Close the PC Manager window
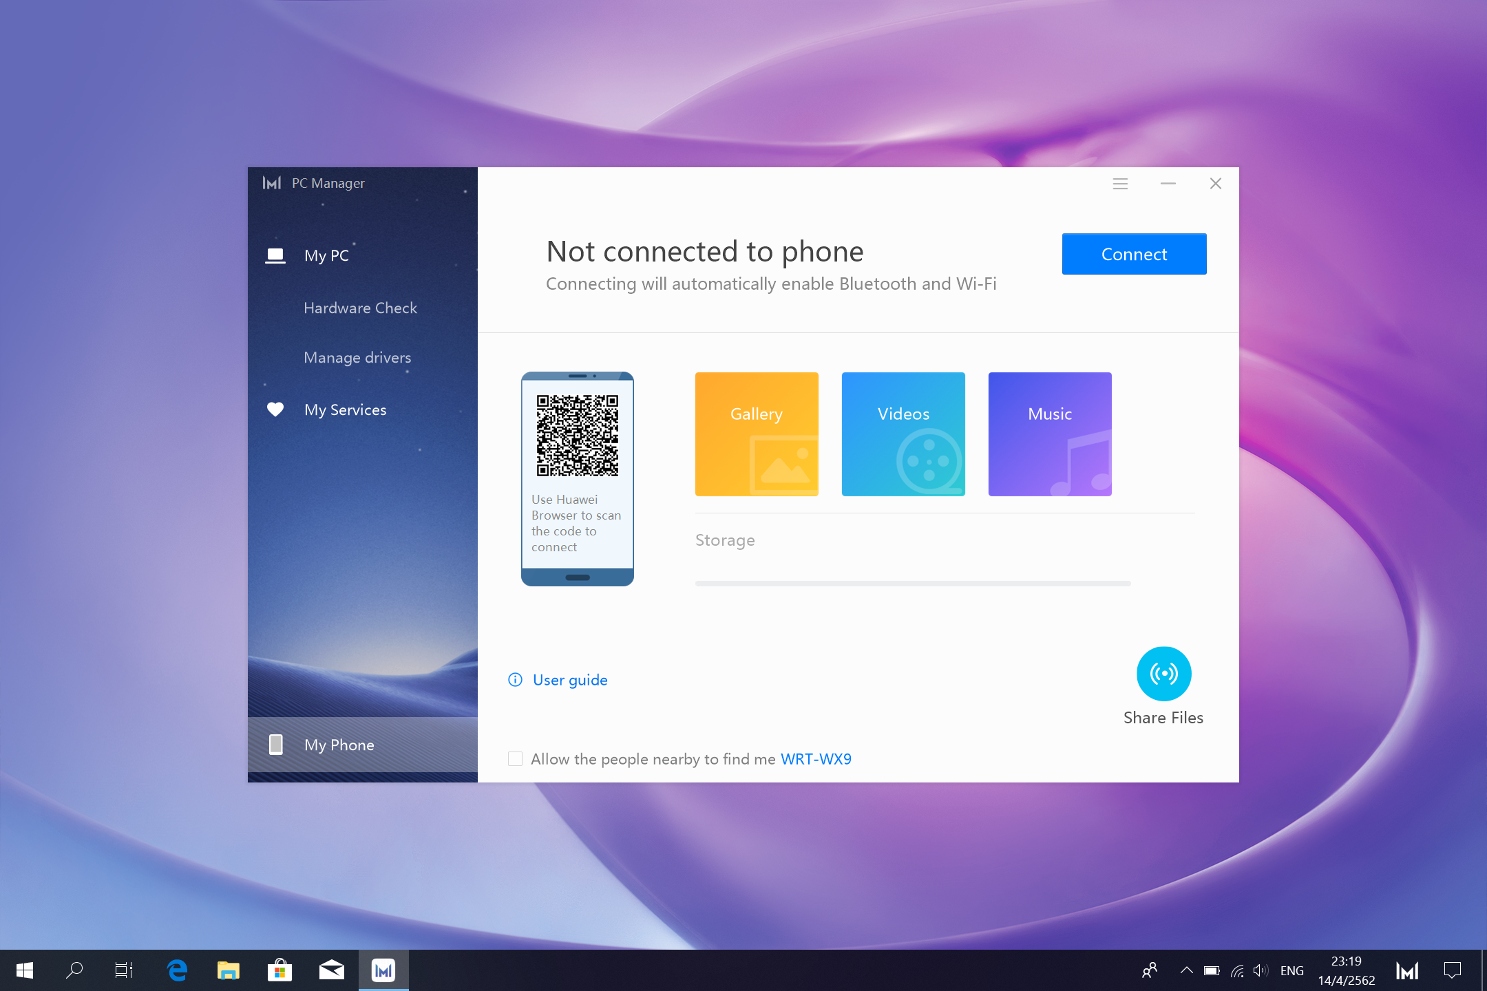The image size is (1487, 991). pos(1216,184)
